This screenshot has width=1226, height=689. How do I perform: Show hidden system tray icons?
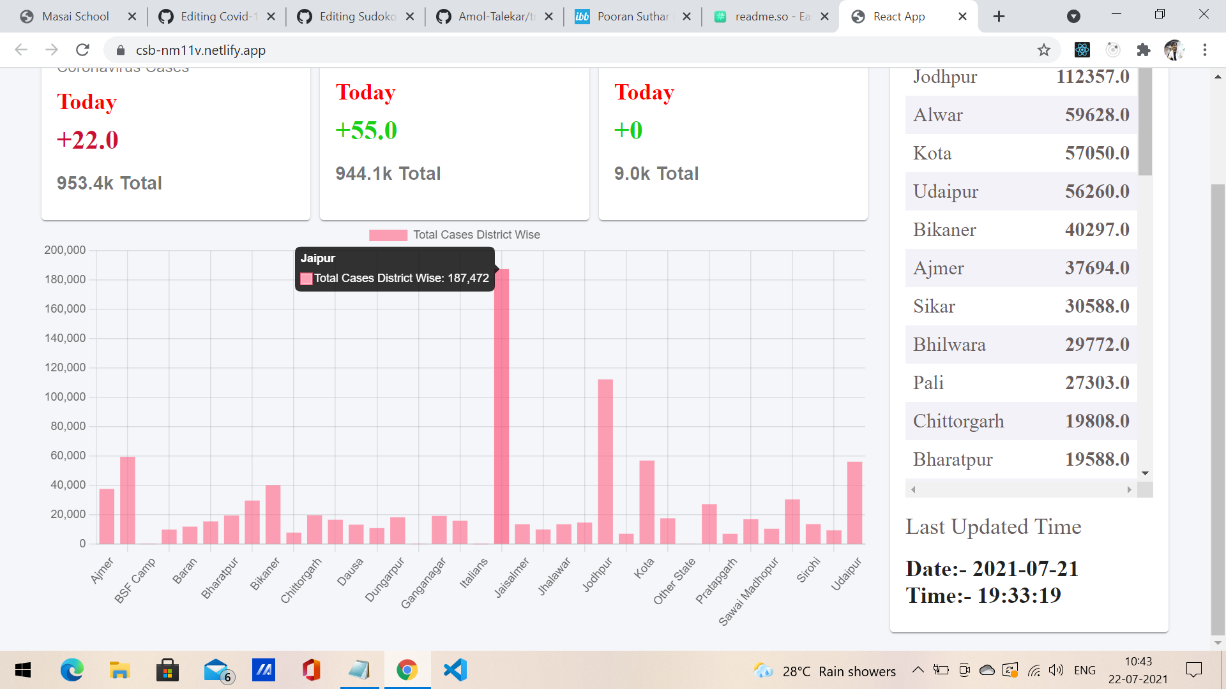click(x=918, y=670)
